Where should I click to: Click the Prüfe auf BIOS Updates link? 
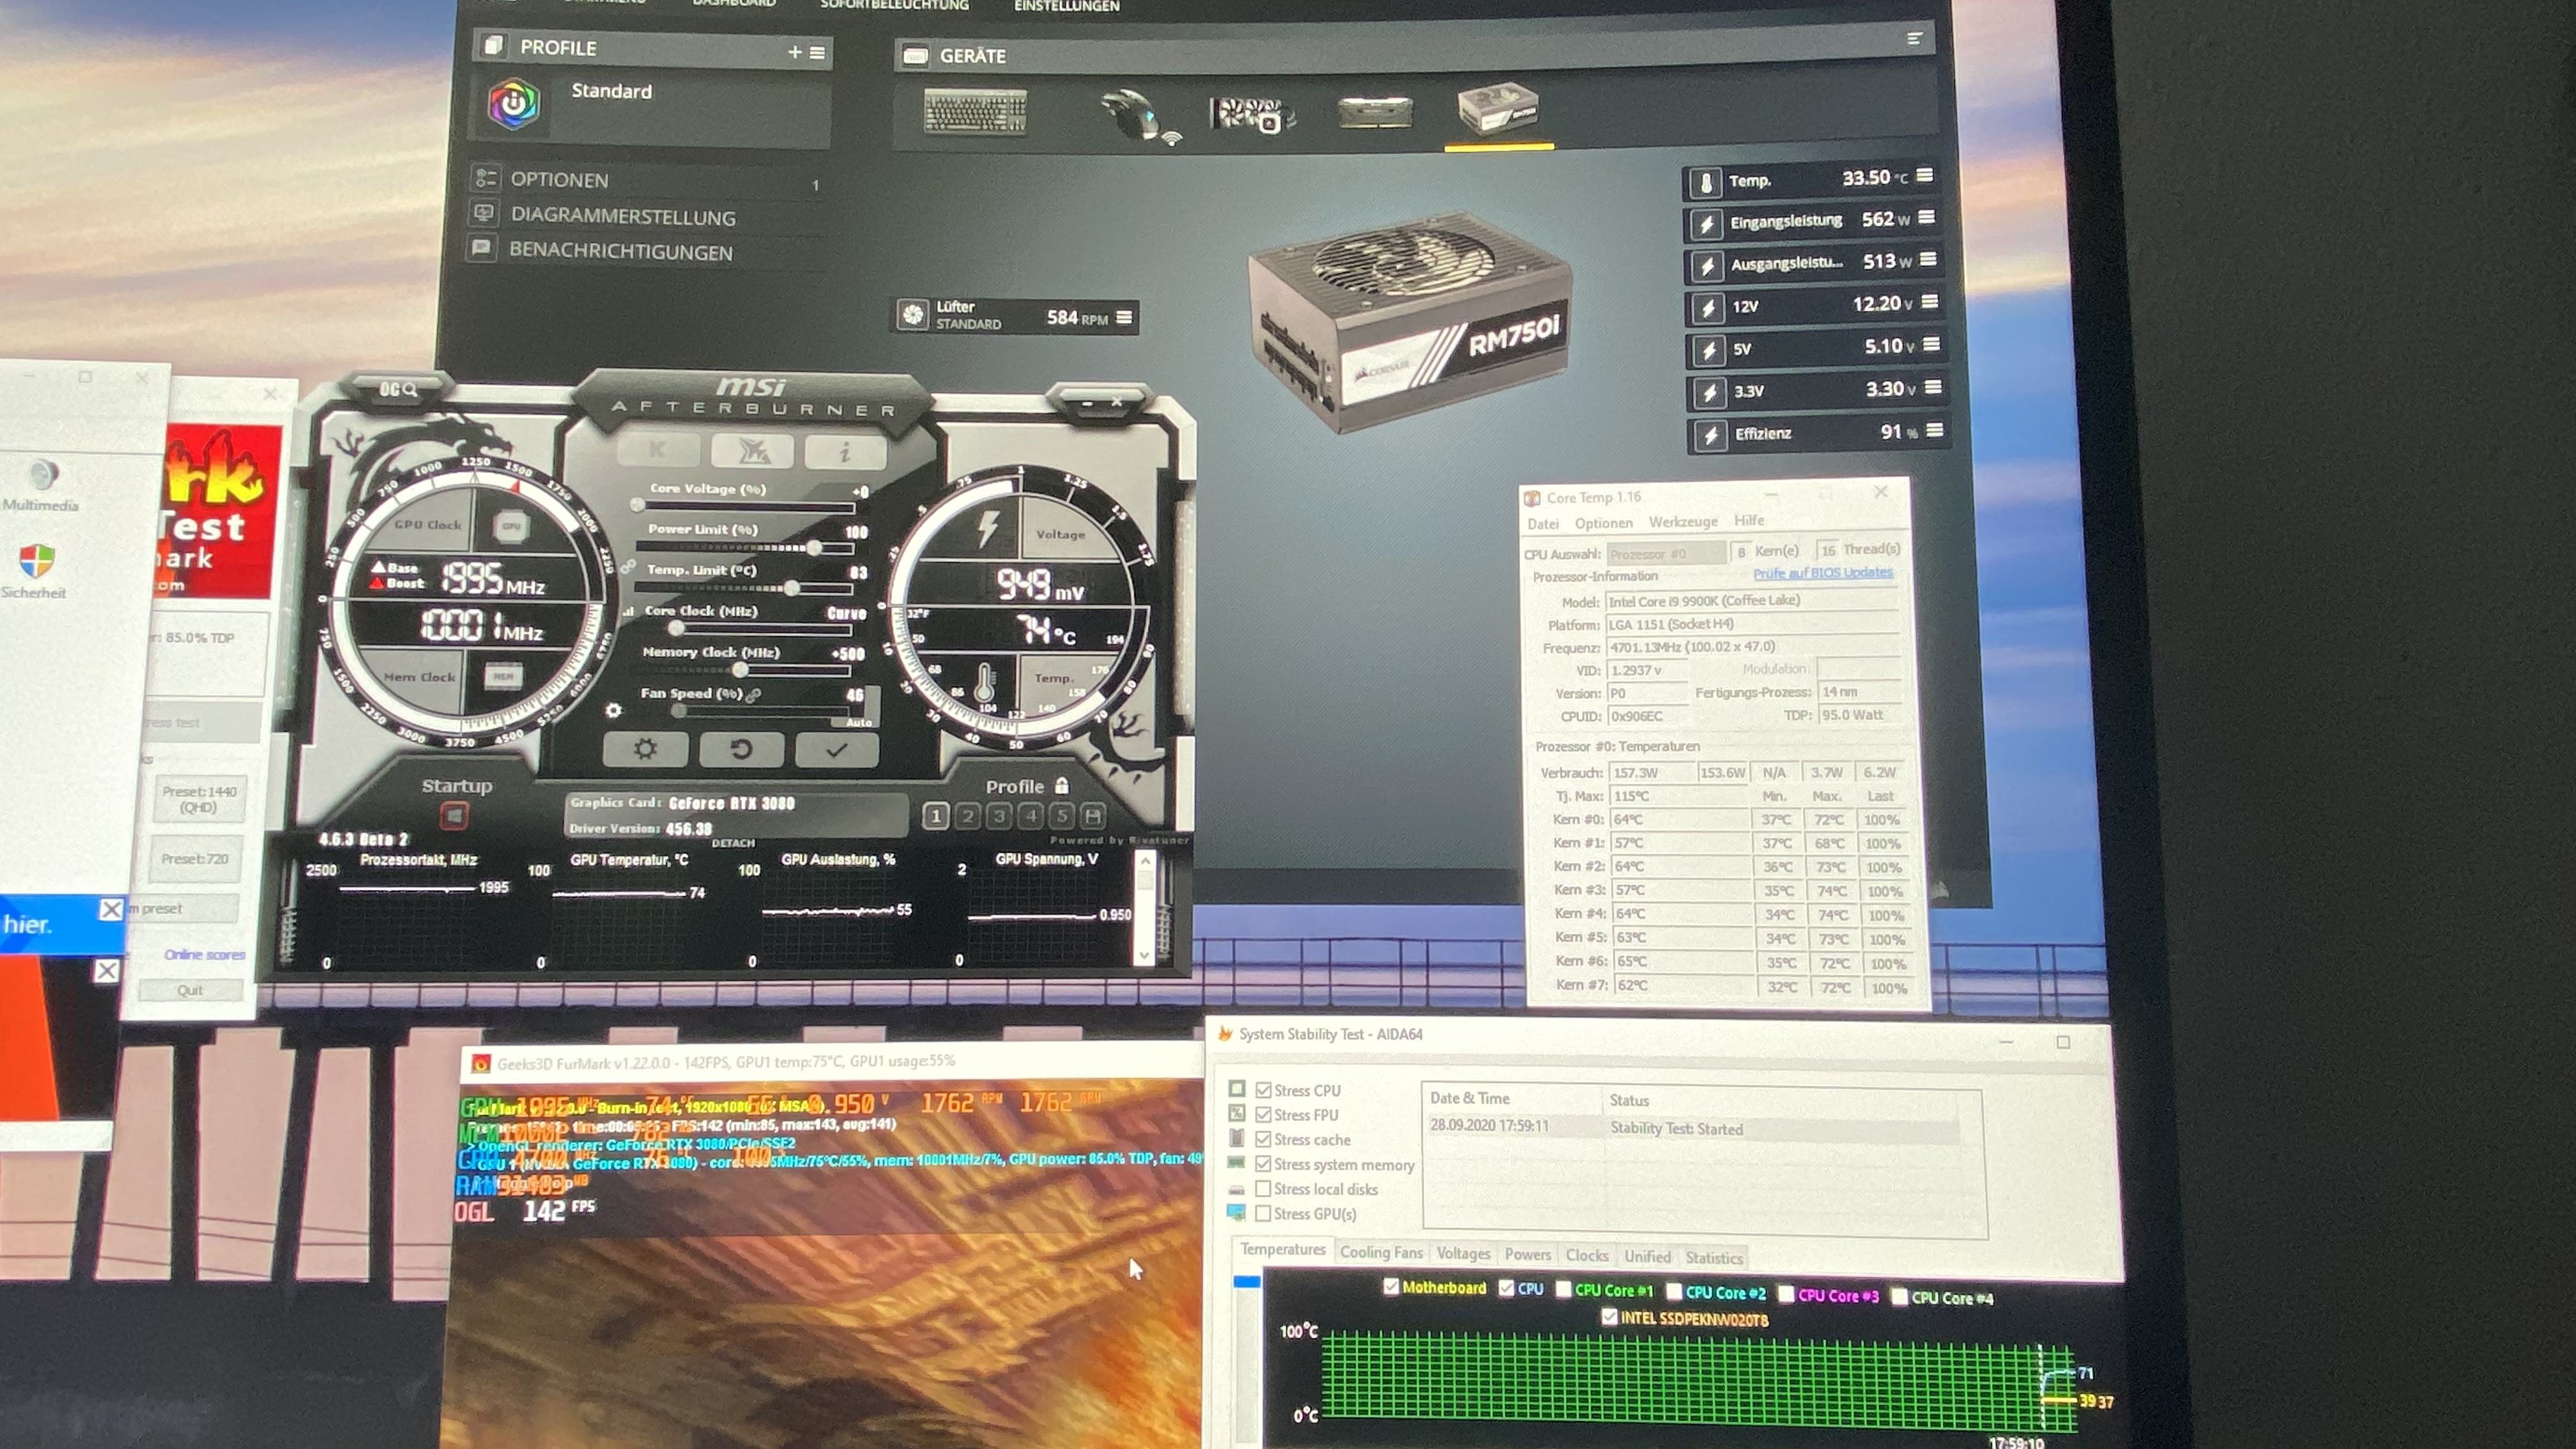coord(1822,573)
